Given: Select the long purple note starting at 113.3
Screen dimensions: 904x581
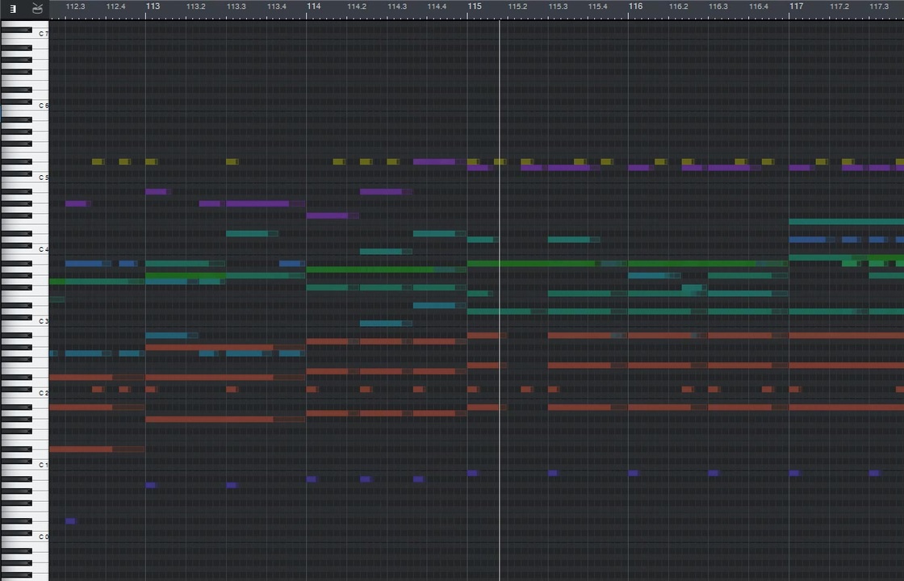Looking at the screenshot, I should (x=257, y=203).
